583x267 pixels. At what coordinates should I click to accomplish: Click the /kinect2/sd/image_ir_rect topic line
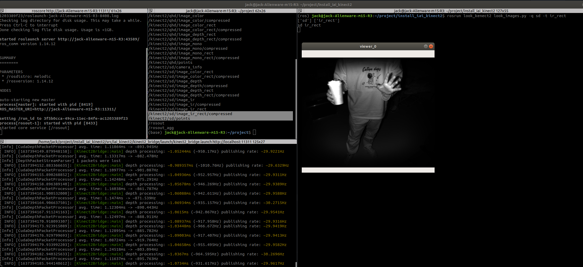(x=177, y=109)
